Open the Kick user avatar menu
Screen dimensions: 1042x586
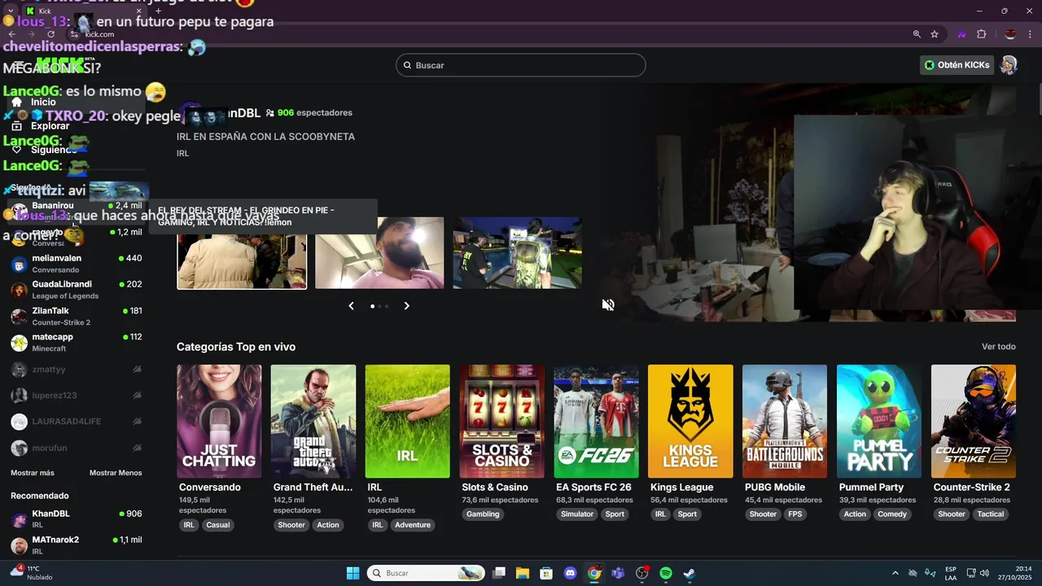(x=1009, y=65)
